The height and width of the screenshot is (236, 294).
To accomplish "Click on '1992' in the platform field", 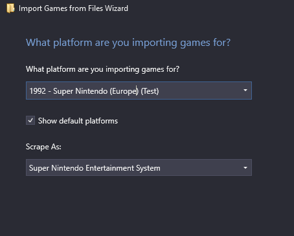I will (x=38, y=91).
